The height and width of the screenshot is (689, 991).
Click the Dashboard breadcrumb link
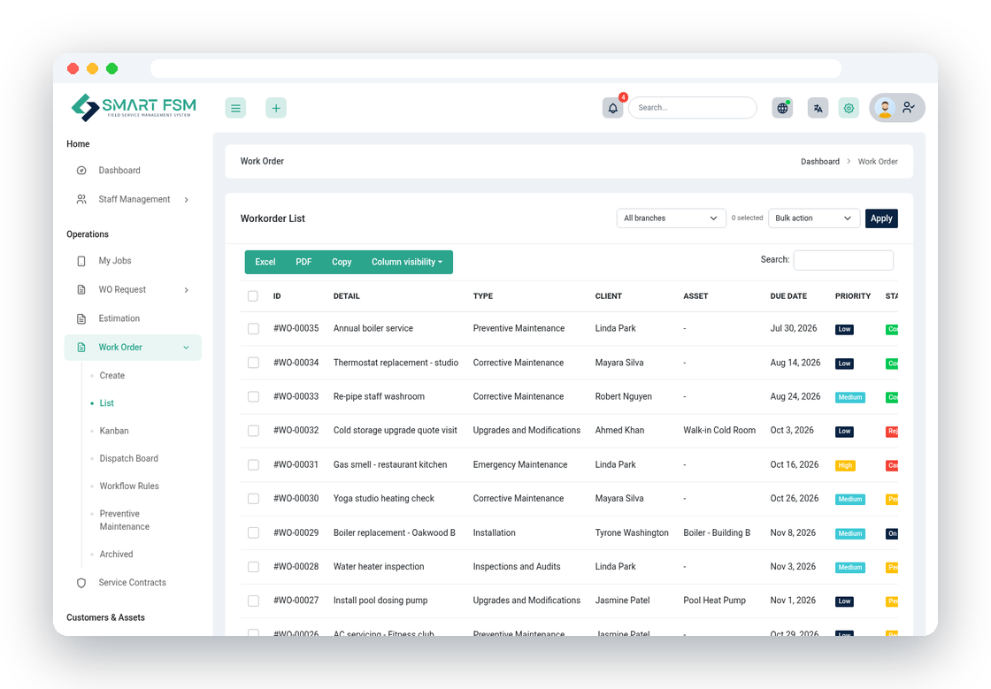coord(820,162)
